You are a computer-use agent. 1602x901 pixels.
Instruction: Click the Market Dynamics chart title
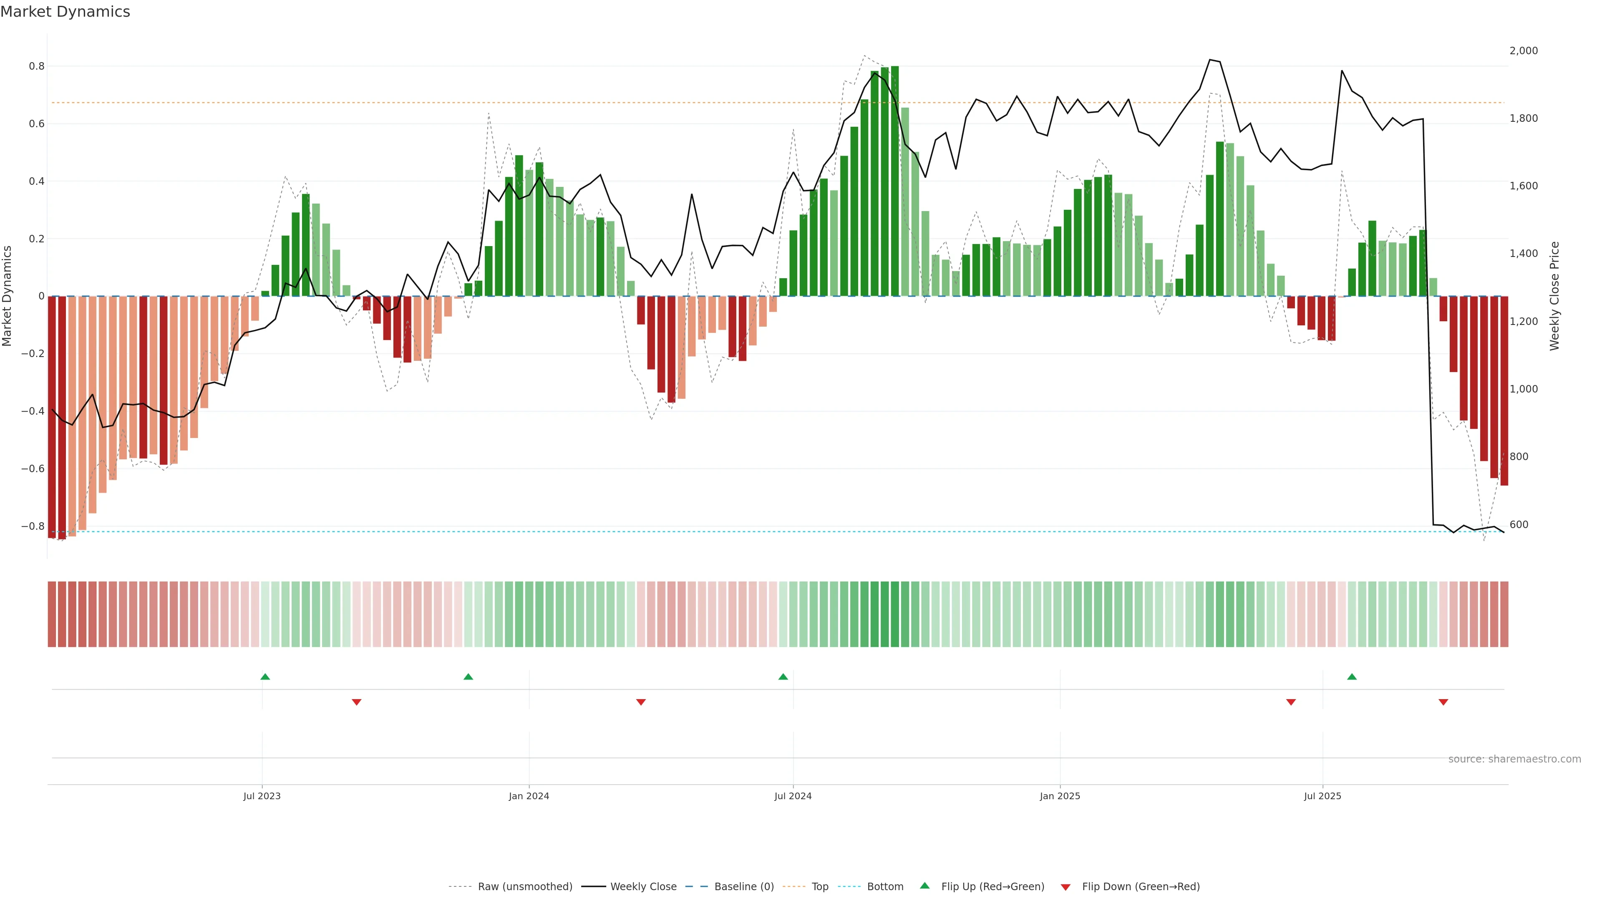tap(65, 12)
